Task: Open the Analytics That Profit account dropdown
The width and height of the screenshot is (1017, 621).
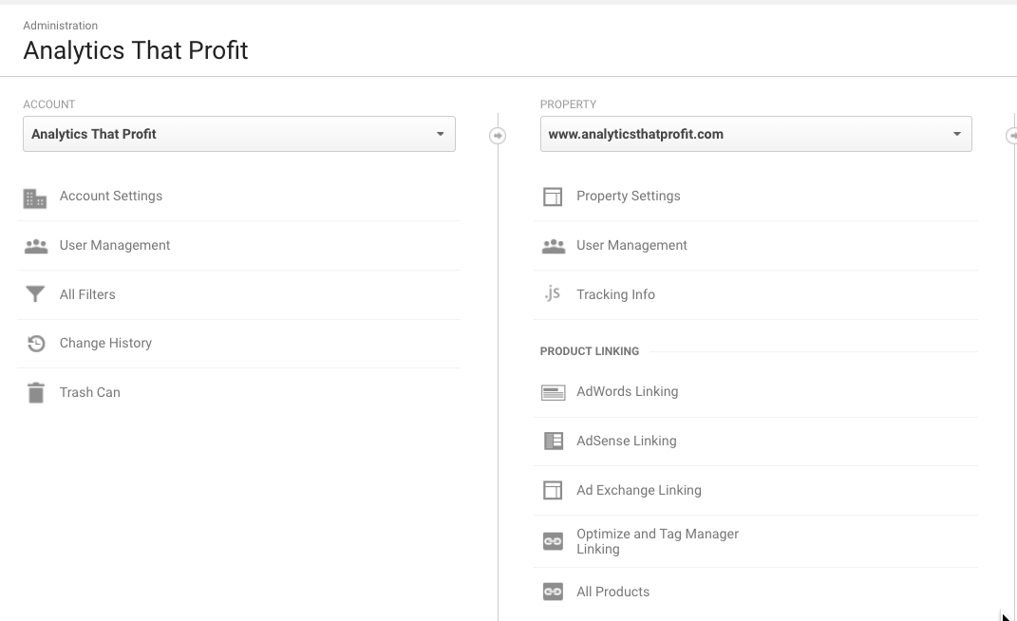Action: coord(239,134)
